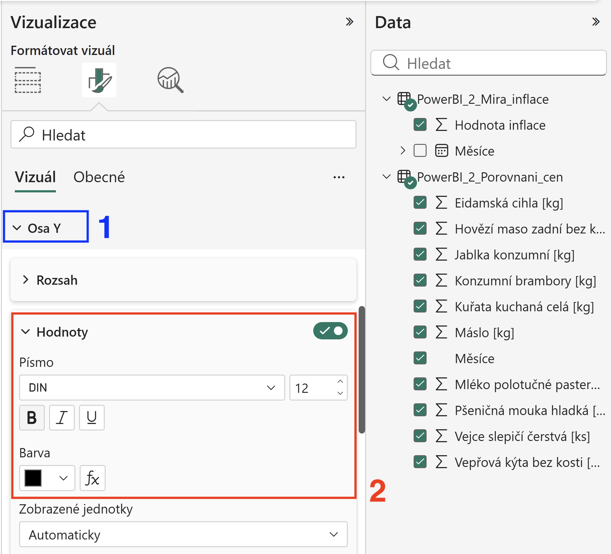
Task: Collapse the Vizualizace pane with double chevron
Action: [349, 22]
